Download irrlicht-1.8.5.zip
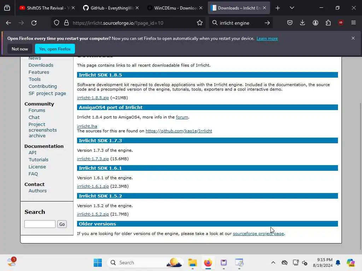 coord(93,98)
